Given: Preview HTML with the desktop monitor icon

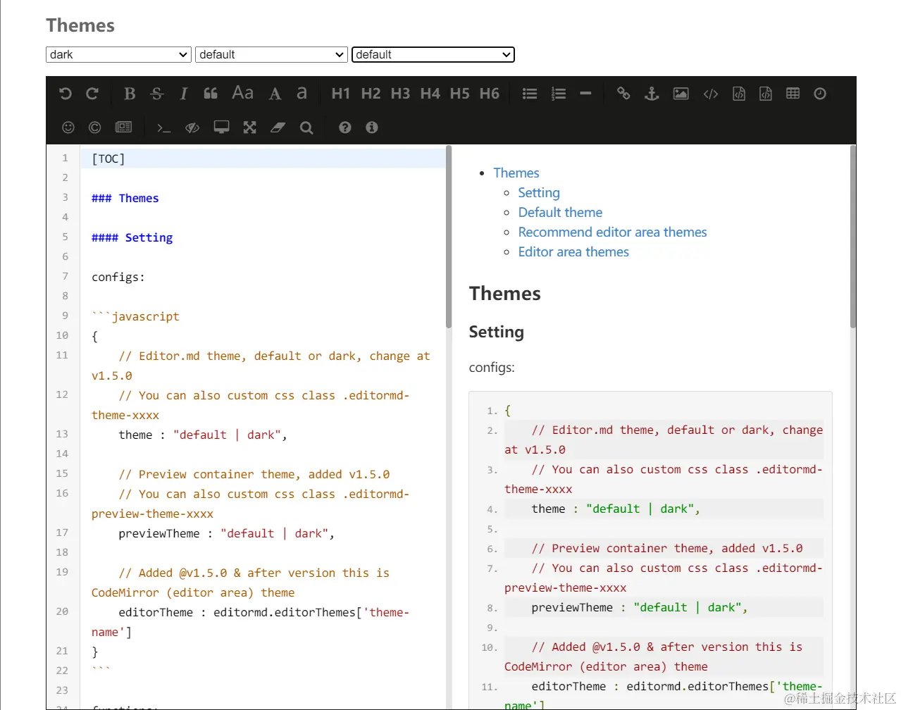Looking at the screenshot, I should pyautogui.click(x=221, y=127).
